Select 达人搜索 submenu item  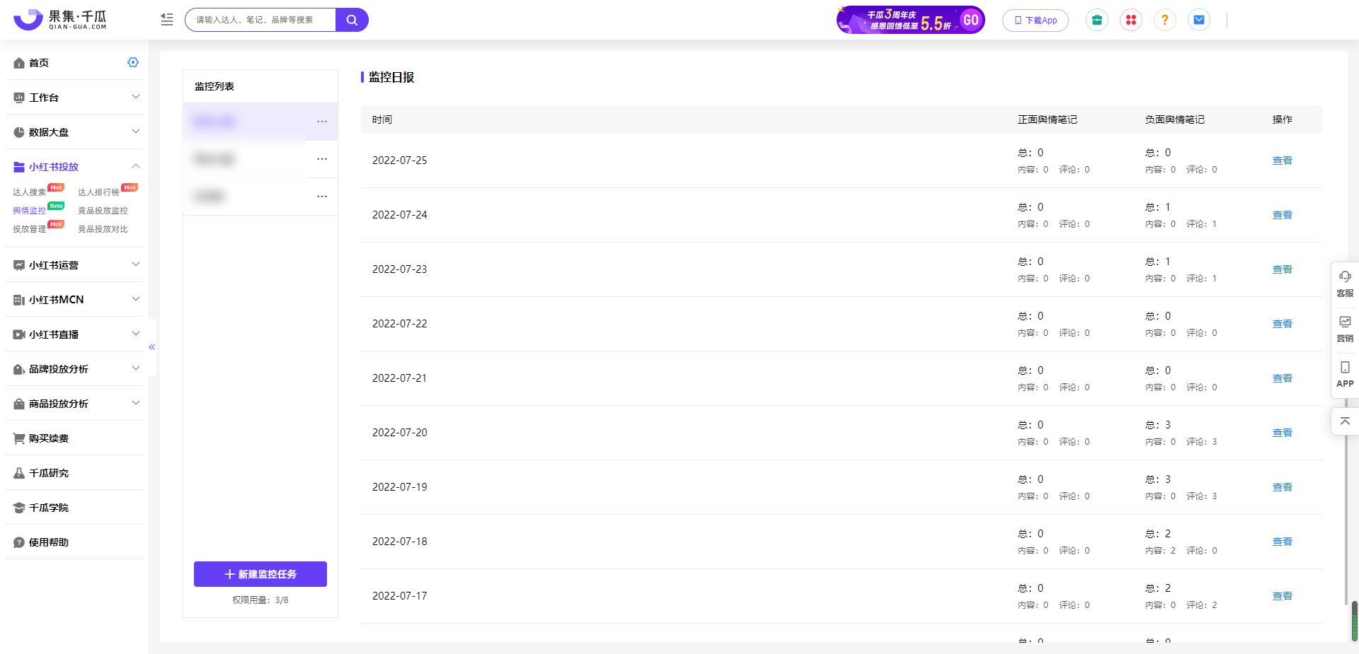(x=29, y=192)
